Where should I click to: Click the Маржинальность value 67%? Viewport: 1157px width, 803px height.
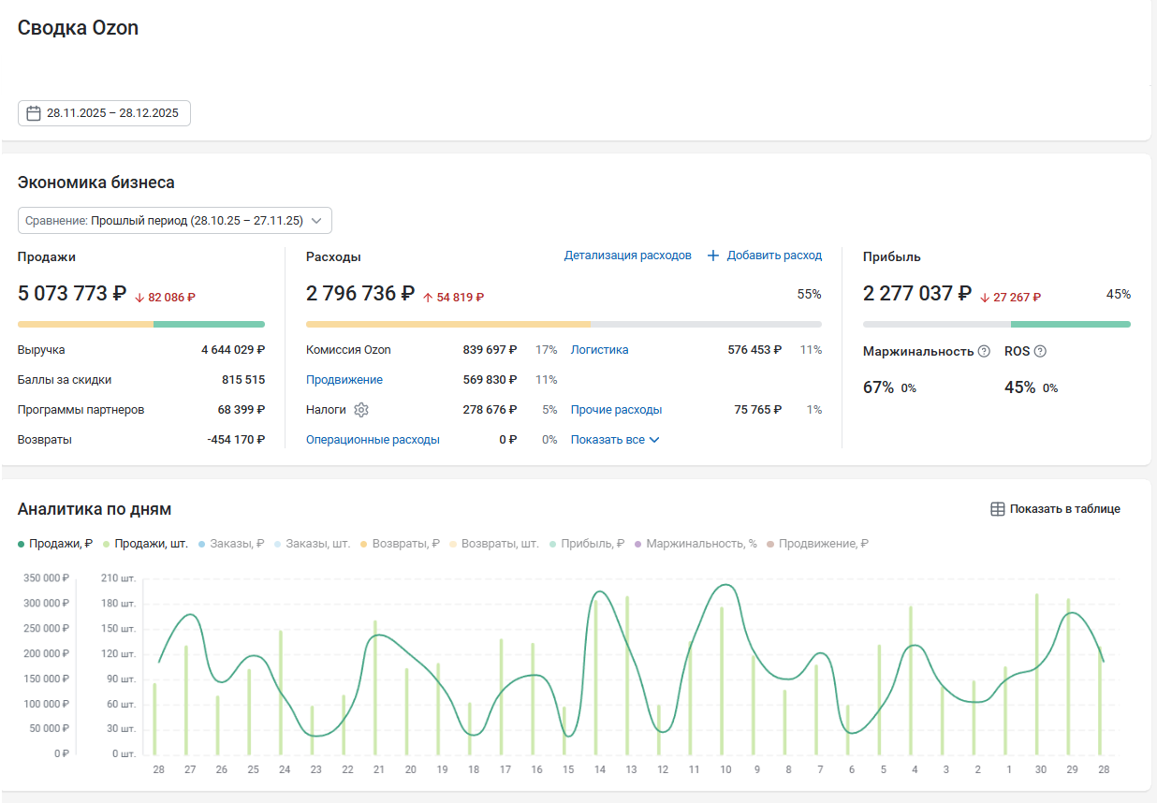878,387
